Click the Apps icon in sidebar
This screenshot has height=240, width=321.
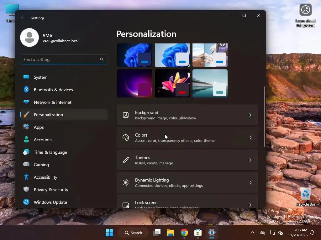26,127
